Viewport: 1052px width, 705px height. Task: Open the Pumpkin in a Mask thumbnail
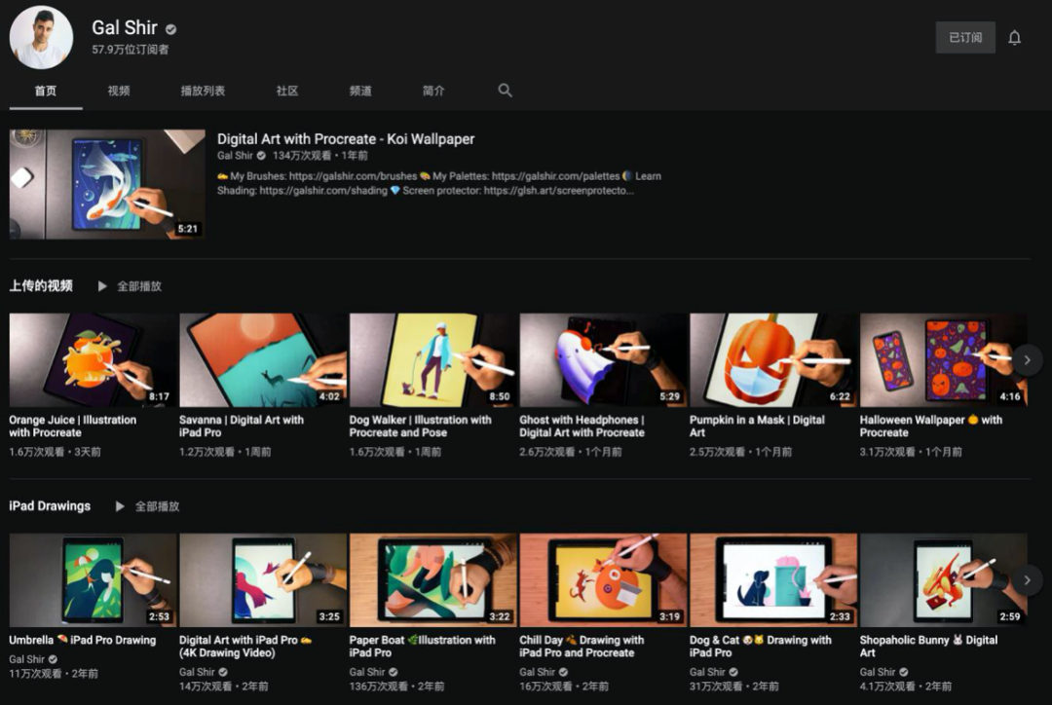[x=772, y=360]
